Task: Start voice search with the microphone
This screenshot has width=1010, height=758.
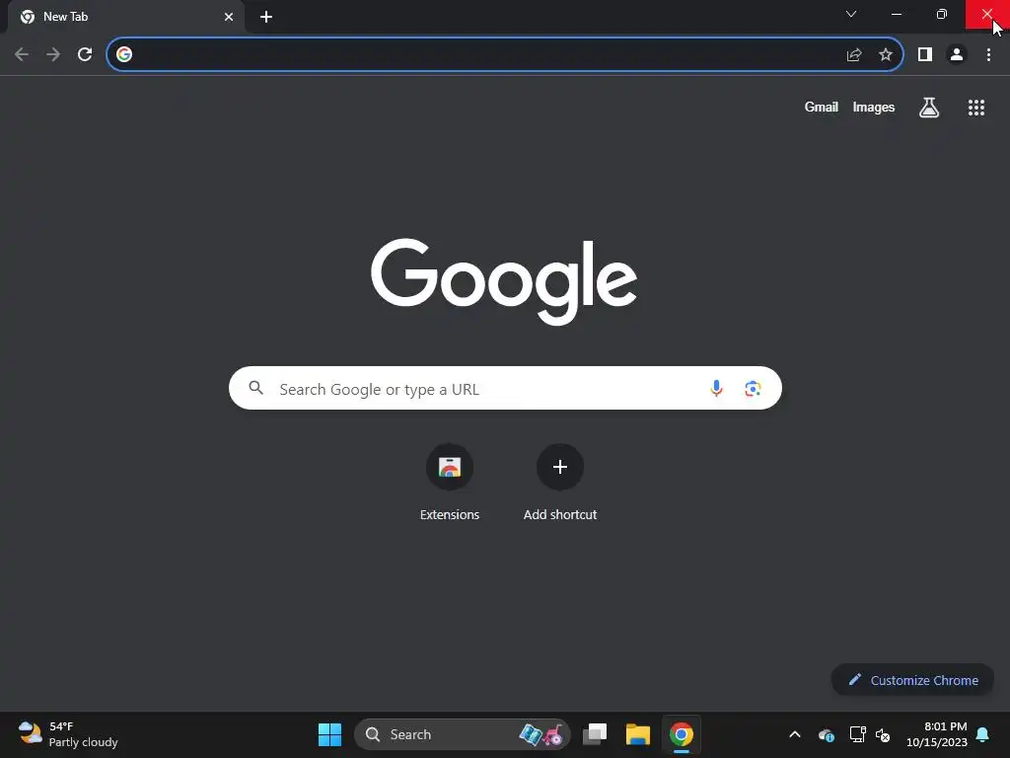Action: click(716, 389)
